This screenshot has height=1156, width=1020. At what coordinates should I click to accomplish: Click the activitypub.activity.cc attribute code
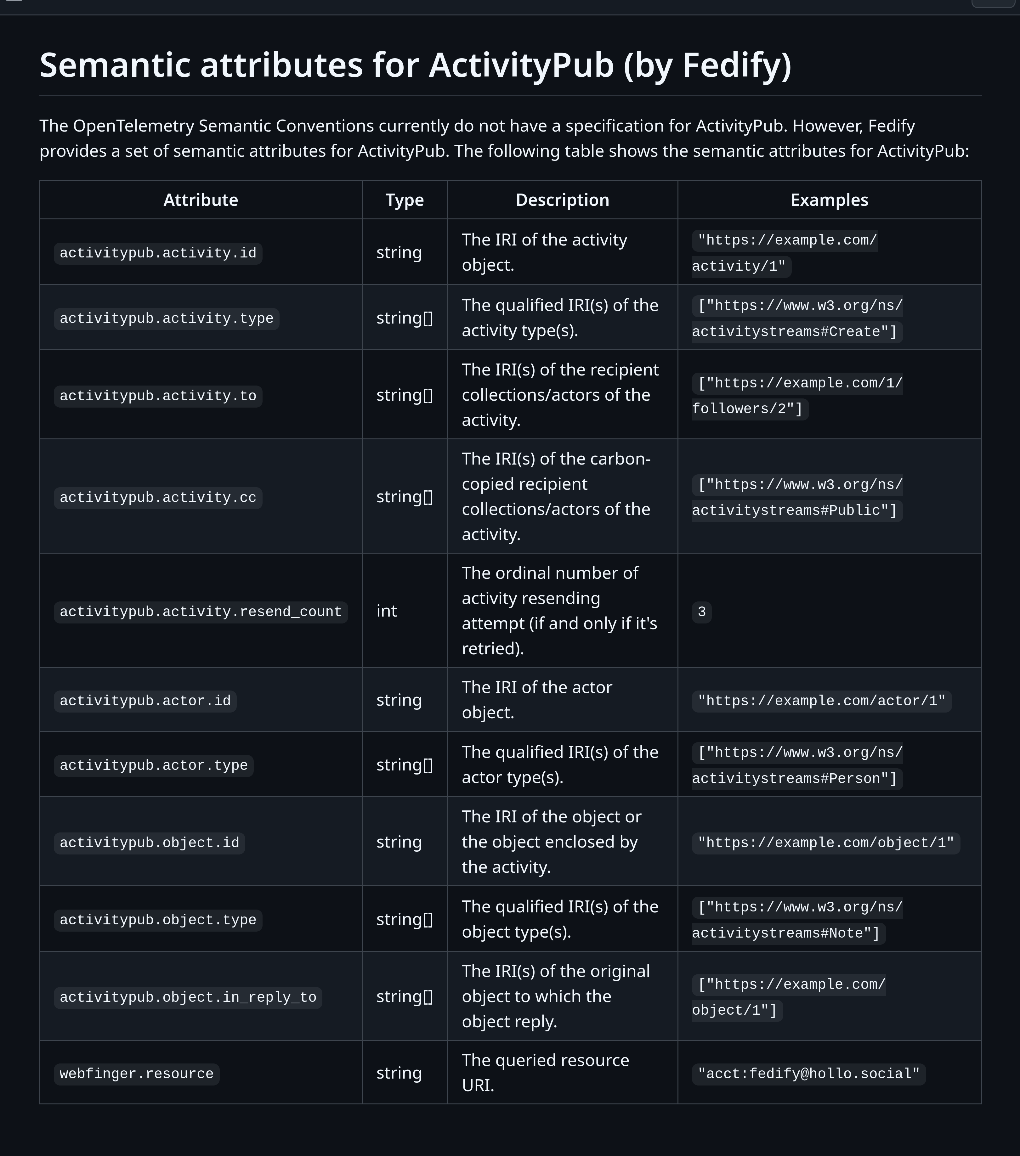coord(158,498)
